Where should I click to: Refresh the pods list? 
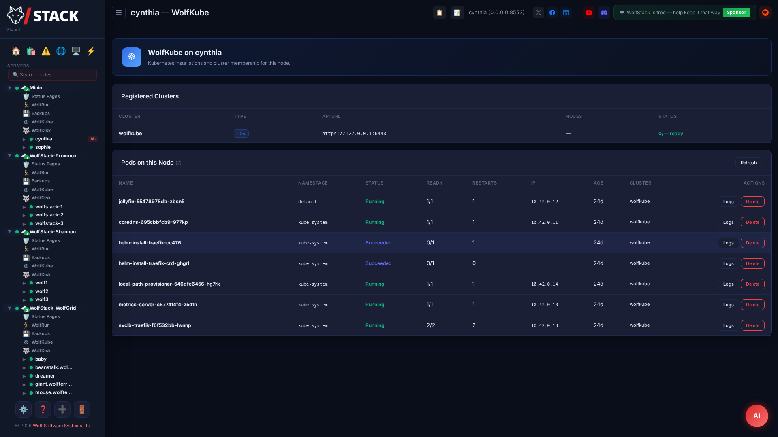tap(748, 163)
